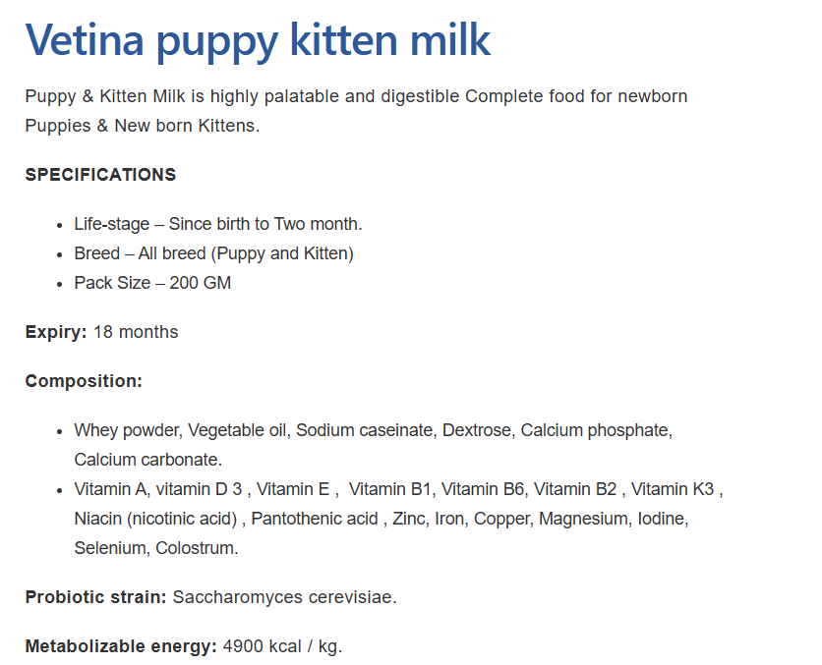822x665 pixels.
Task: Select the Life-stage bullet item
Action: 217,224
